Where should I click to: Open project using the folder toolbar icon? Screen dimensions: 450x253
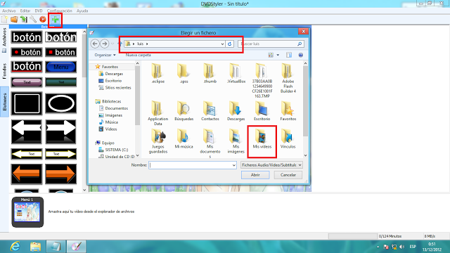tap(14, 19)
